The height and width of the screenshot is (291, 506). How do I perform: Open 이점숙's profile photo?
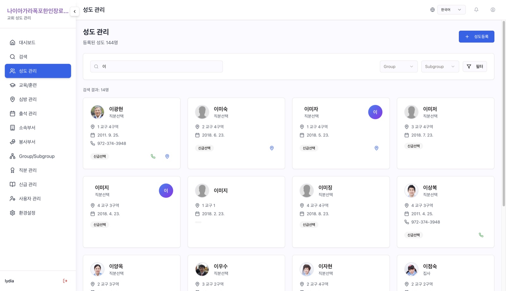(x=411, y=269)
